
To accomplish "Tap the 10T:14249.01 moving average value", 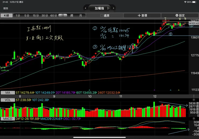I will pyautogui.click(x=45, y=93).
